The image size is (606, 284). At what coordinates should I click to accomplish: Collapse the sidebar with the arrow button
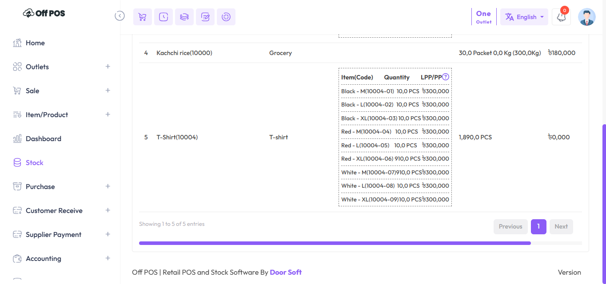tap(120, 16)
